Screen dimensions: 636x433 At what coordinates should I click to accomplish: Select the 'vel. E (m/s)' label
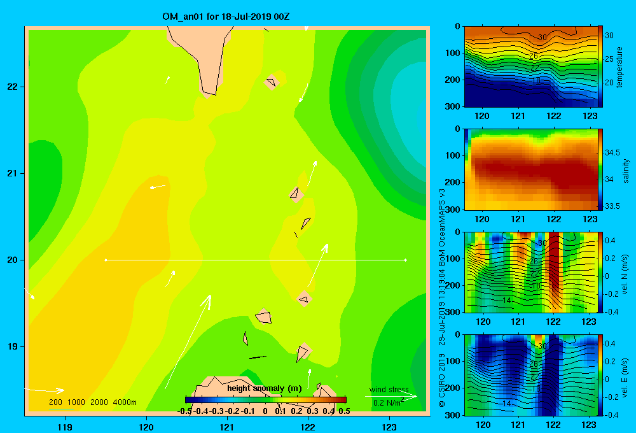(x=625, y=377)
